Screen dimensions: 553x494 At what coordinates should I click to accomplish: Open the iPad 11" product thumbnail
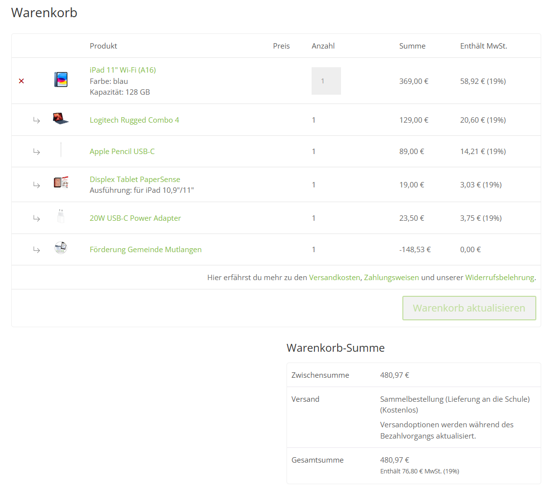click(61, 79)
